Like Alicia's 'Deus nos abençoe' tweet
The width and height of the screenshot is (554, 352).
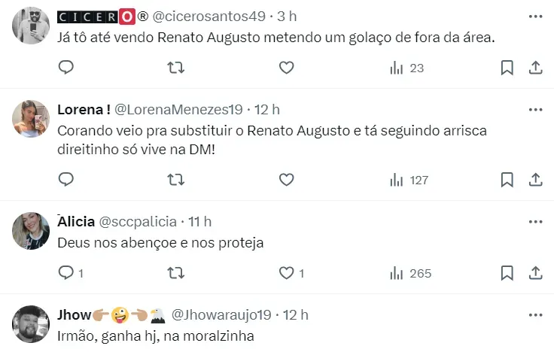pos(286,273)
